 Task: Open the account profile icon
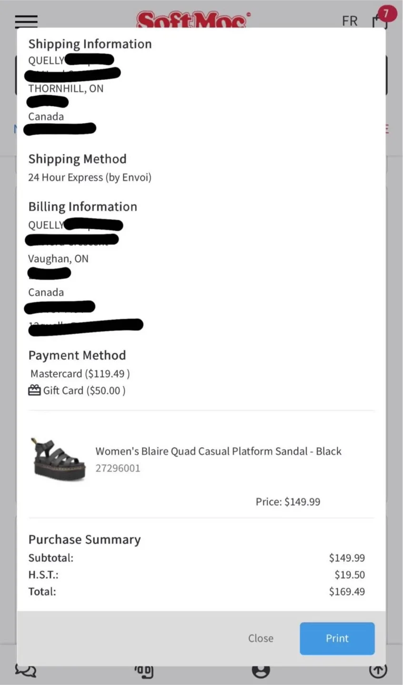point(261,671)
